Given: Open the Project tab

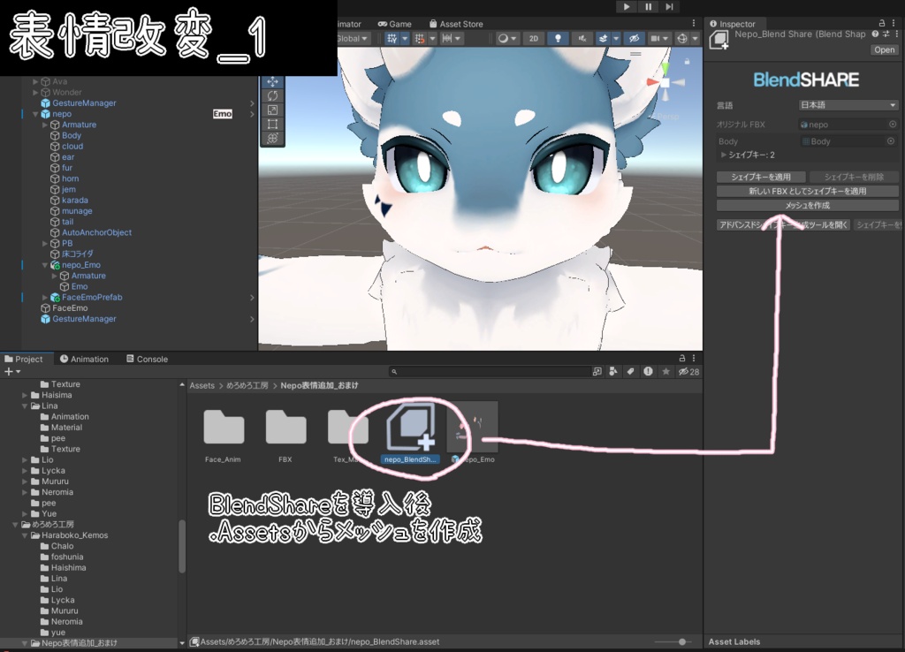Looking at the screenshot, I should tap(24, 359).
